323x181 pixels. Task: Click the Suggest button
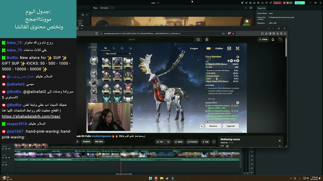pos(194,48)
